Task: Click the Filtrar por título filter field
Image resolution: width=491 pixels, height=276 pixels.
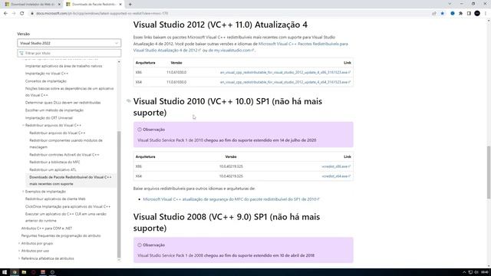Action: 69,53
